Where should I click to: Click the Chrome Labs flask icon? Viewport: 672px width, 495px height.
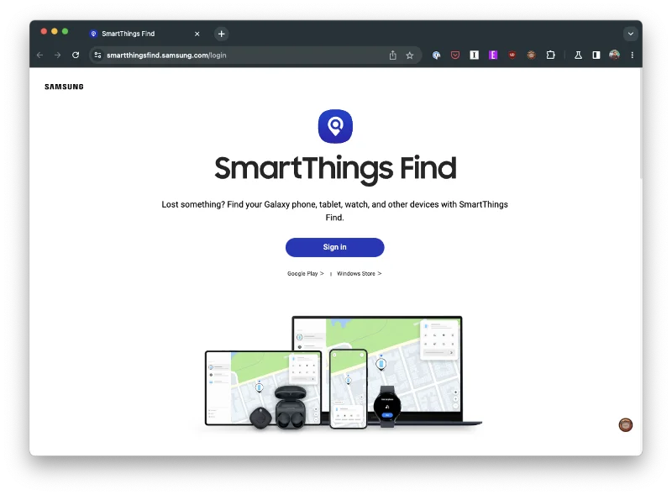point(578,55)
